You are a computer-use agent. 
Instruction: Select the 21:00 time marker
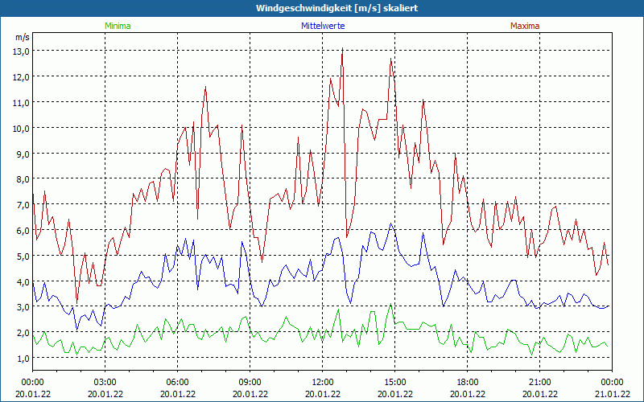(x=540, y=382)
